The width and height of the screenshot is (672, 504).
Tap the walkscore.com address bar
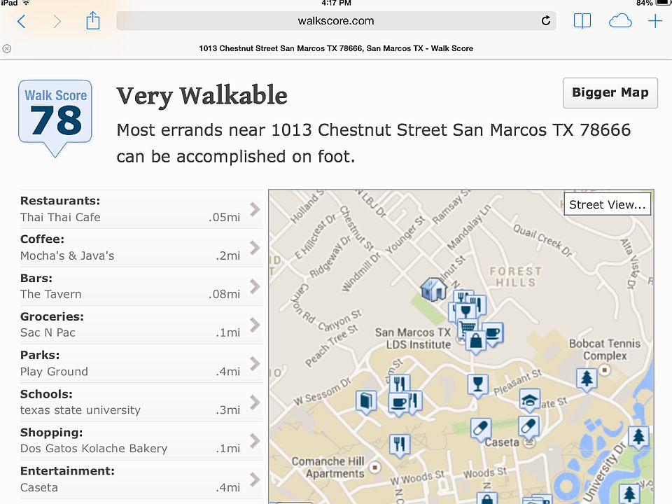[336, 20]
